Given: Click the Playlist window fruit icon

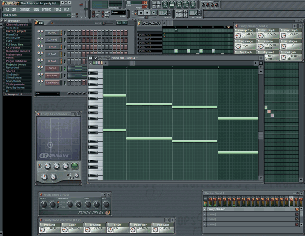Looking at the screenshot, I should coord(139,23).
